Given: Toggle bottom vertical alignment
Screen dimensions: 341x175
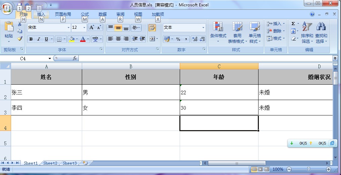Looking at the screenshot, I should pos(126,27).
